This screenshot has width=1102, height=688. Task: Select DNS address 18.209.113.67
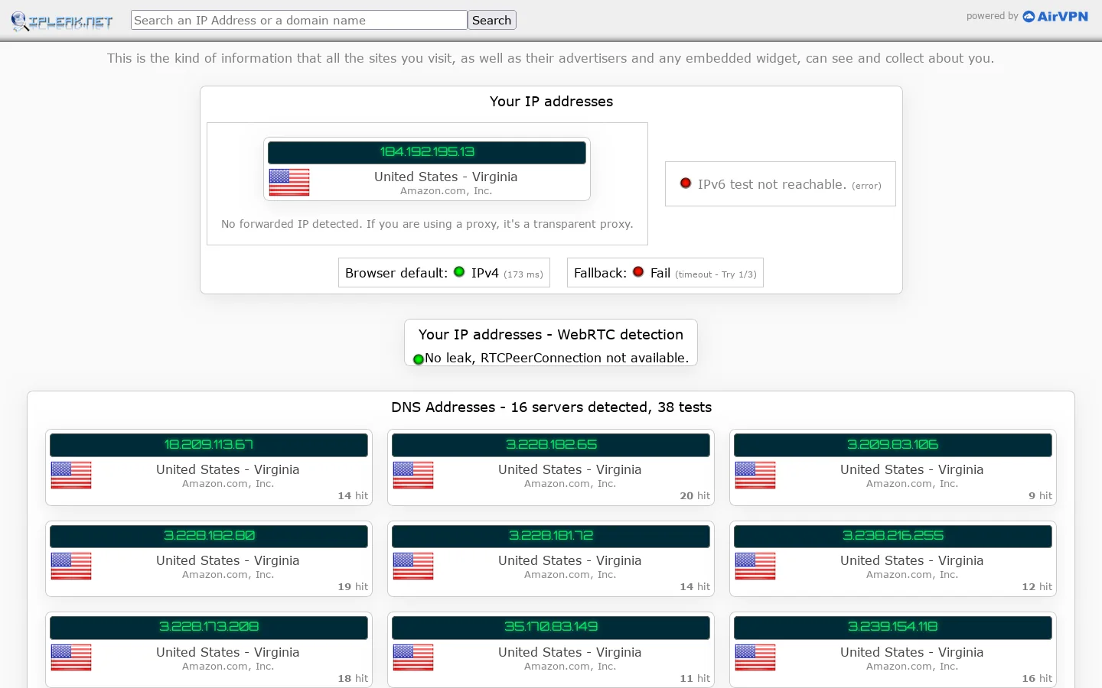[209, 445]
